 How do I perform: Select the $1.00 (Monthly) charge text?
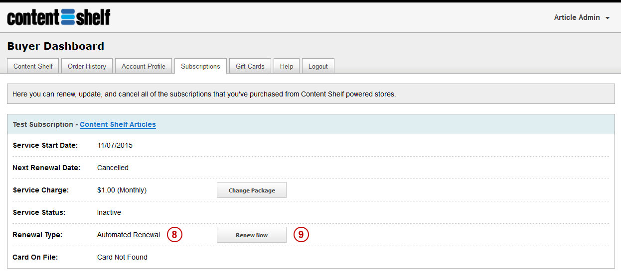click(122, 190)
